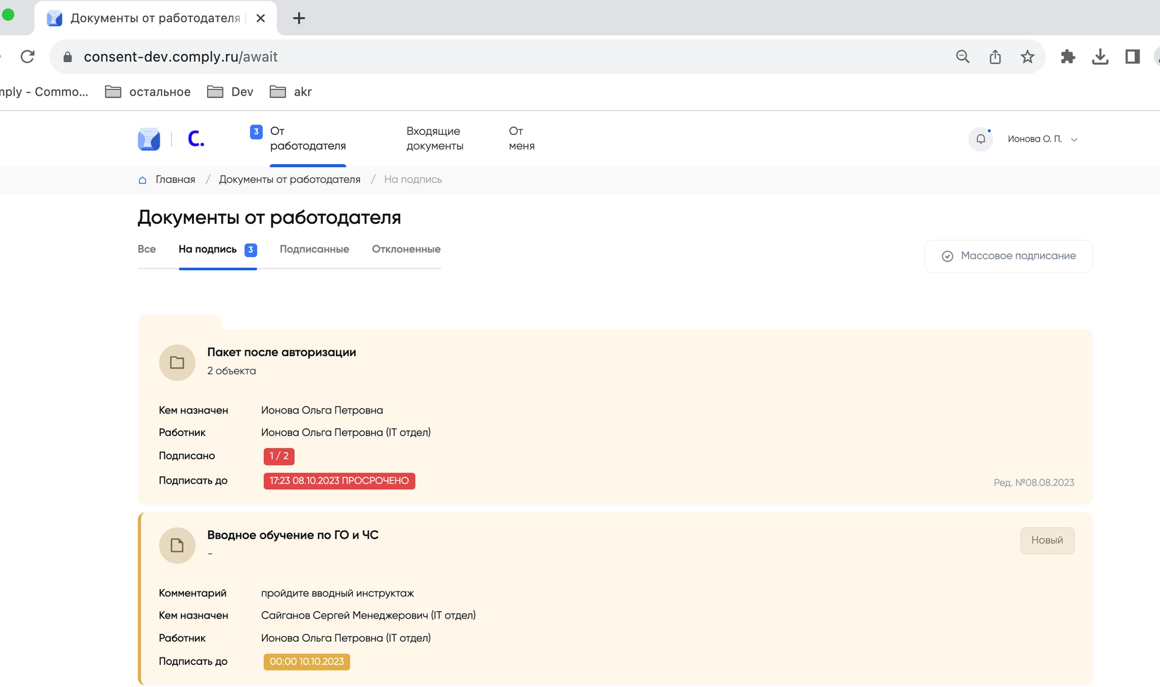Screen dimensions: 1160x687
Task: Go to Документы от работодателя breadcrumb link
Action: [x=289, y=180]
